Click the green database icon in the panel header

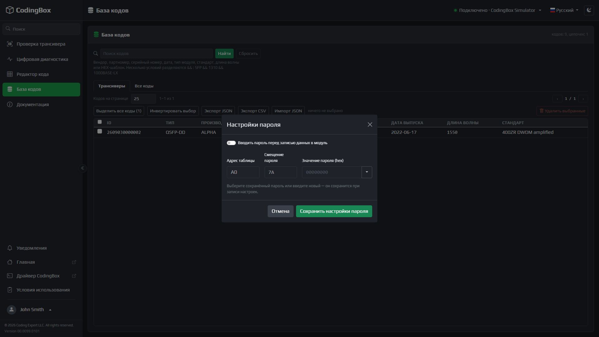[96, 35]
